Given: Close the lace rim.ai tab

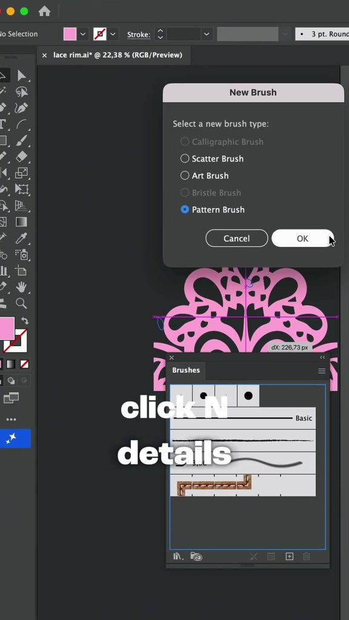Looking at the screenshot, I should (x=44, y=55).
